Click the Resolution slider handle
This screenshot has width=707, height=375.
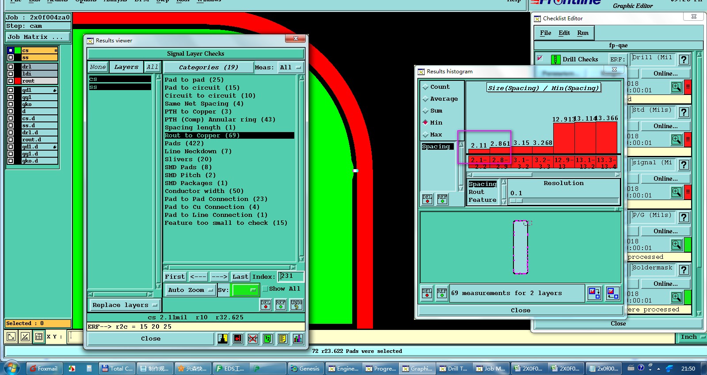(516, 201)
